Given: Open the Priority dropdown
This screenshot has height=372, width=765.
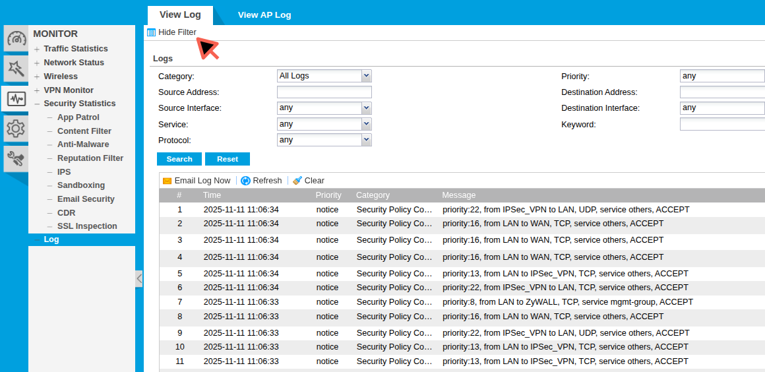Looking at the screenshot, I should (x=722, y=76).
